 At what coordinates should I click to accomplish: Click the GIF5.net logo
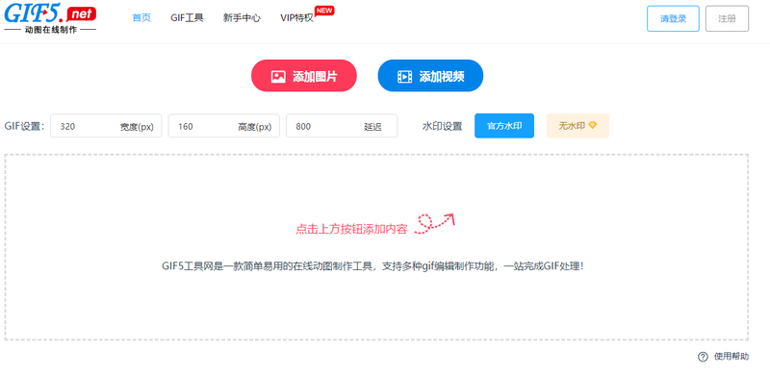(50, 17)
